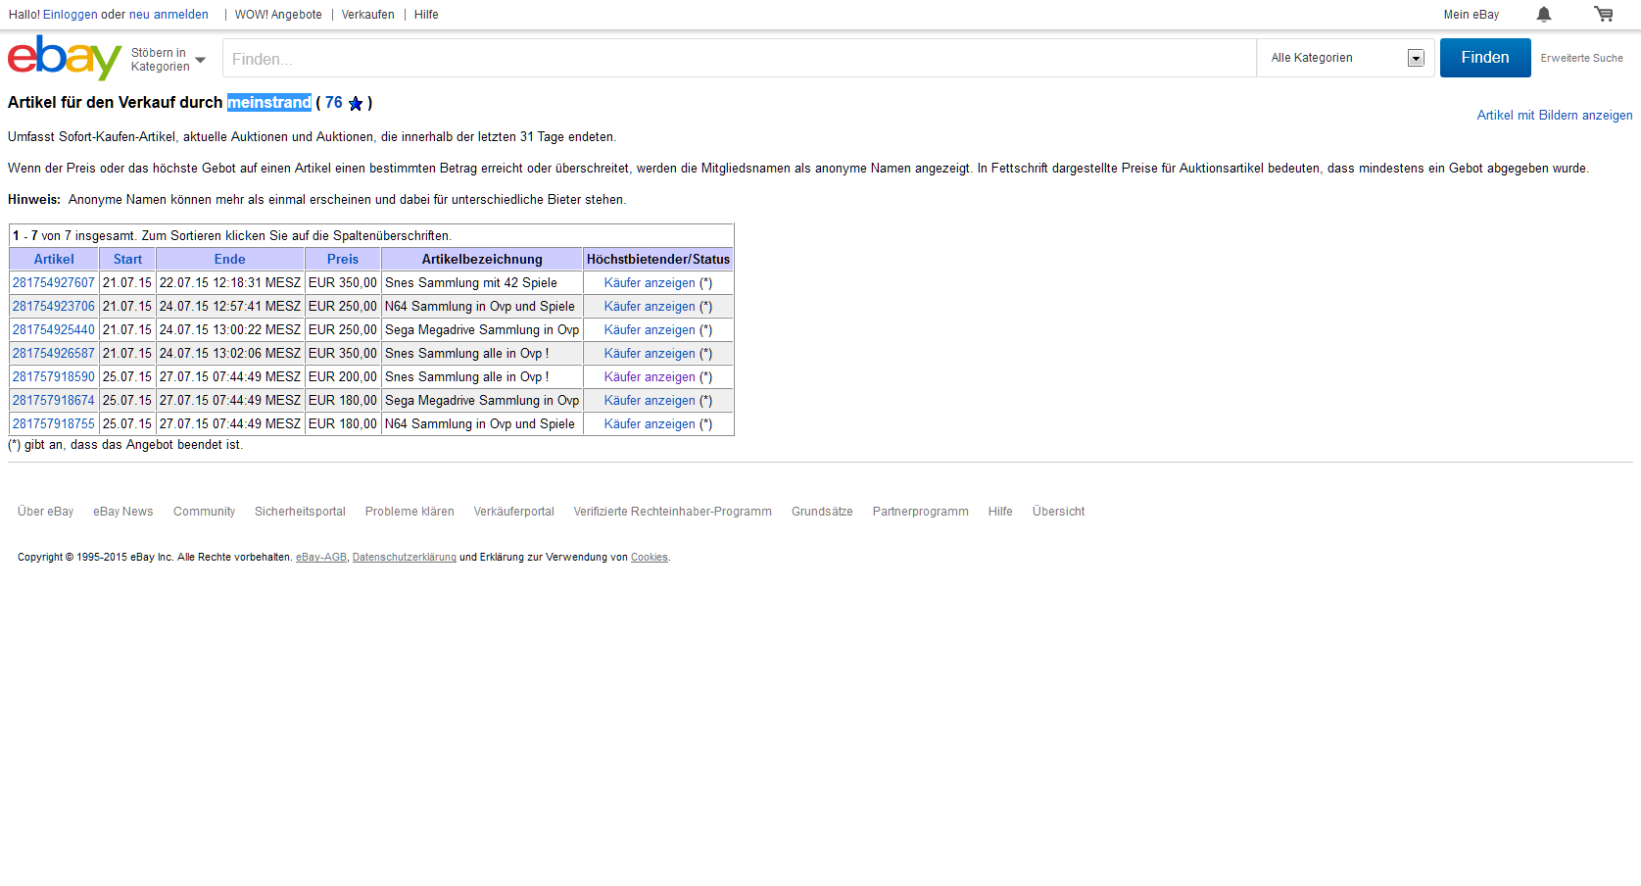Open Erweiterte Suche link
Viewport: 1641px width, 886px height.
coord(1581,58)
